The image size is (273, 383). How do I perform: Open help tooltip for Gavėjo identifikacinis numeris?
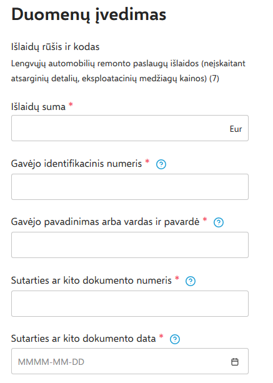[161, 164]
